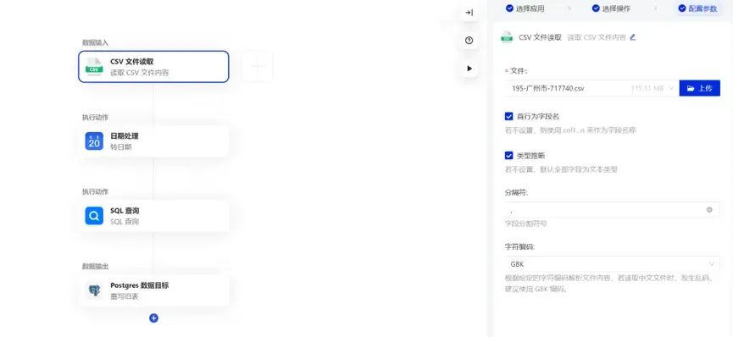Collapse the side panel with arrow icon
The width and height of the screenshot is (733, 337).
(x=469, y=13)
